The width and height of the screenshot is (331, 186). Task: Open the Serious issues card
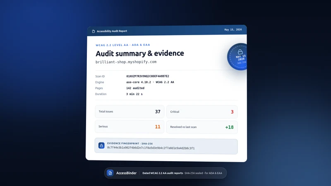(x=130, y=126)
